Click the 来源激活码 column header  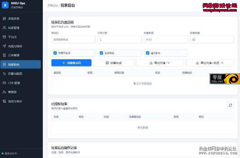(x=135, y=117)
